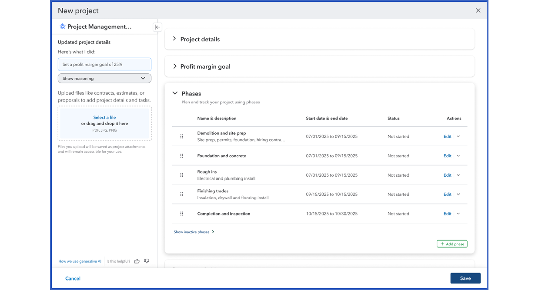The image size is (535, 290).
Task: Expand the Project details section
Action: point(174,39)
